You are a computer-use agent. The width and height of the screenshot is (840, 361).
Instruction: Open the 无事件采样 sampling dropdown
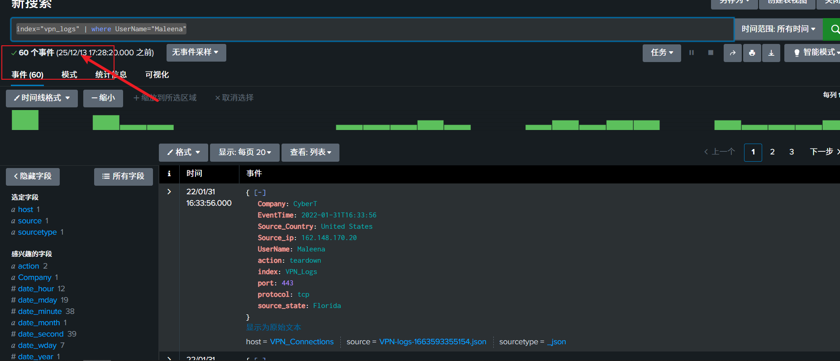(196, 53)
